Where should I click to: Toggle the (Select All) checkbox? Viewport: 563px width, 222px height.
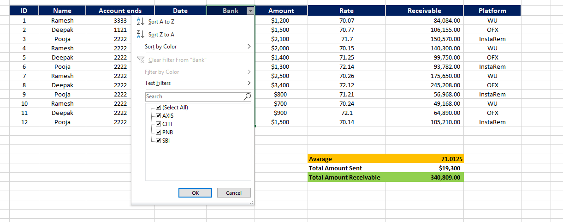[158, 107]
